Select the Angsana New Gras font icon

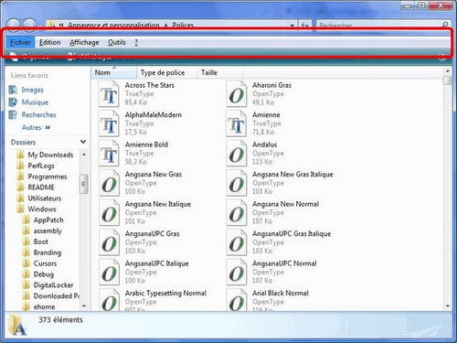pyautogui.click(x=109, y=183)
